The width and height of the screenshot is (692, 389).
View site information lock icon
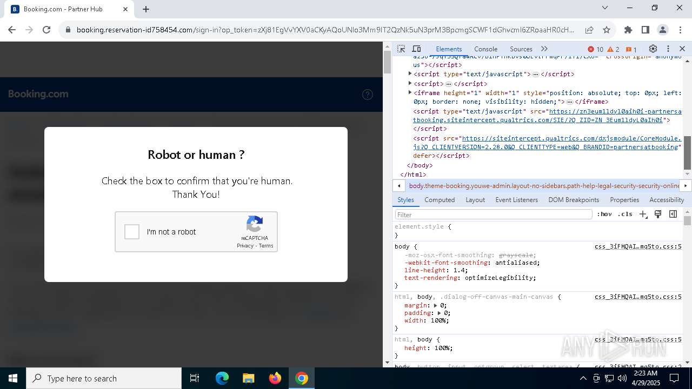pyautogui.click(x=68, y=30)
